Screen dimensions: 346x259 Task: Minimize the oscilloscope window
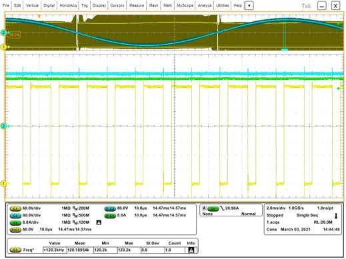(x=322, y=6)
